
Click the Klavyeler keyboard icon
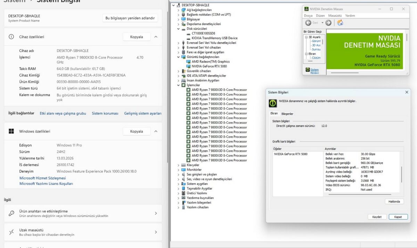coord(183,165)
